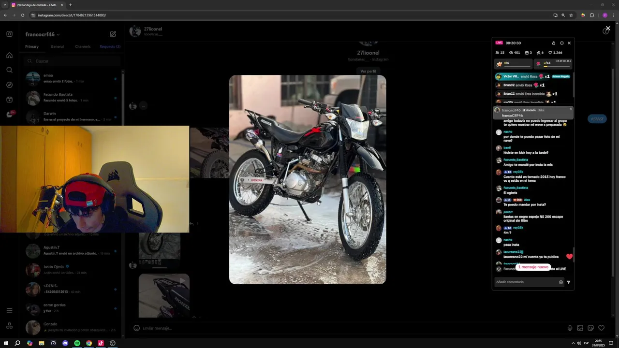619x348 pixels.
Task: Click the 'Primer Regalo' badge
Action: tap(561, 76)
